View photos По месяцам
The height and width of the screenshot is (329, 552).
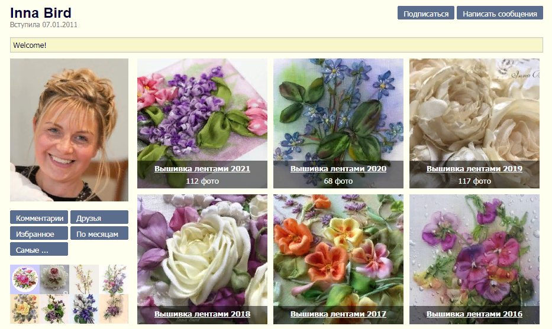[x=99, y=234]
